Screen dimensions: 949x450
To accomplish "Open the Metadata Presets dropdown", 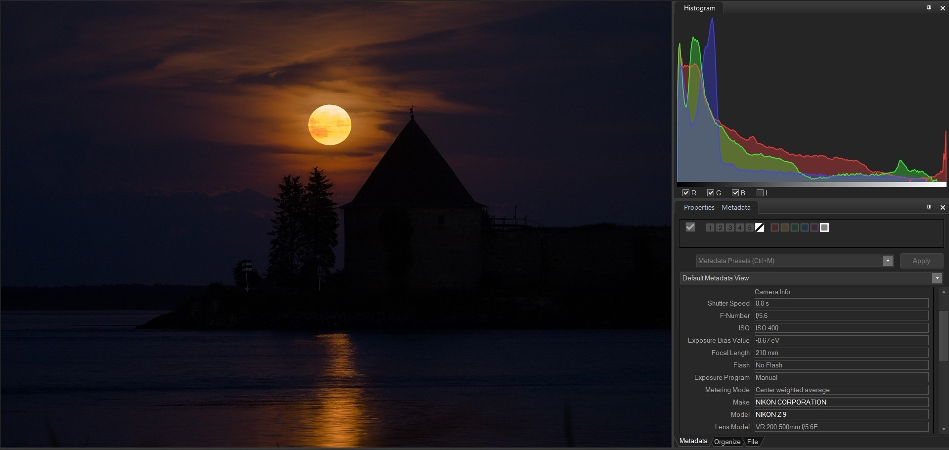I will 888,261.
